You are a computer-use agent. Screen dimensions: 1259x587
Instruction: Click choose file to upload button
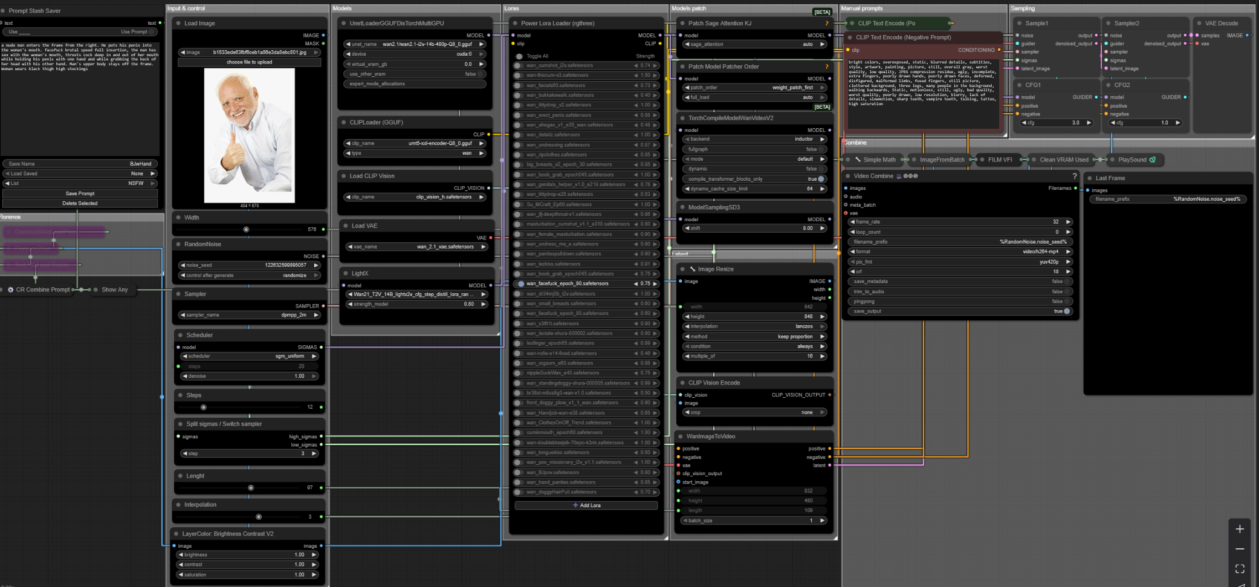click(x=249, y=62)
